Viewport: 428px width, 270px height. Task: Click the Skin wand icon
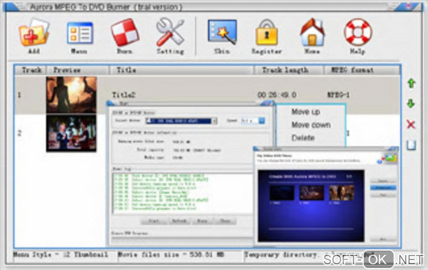coord(222,32)
